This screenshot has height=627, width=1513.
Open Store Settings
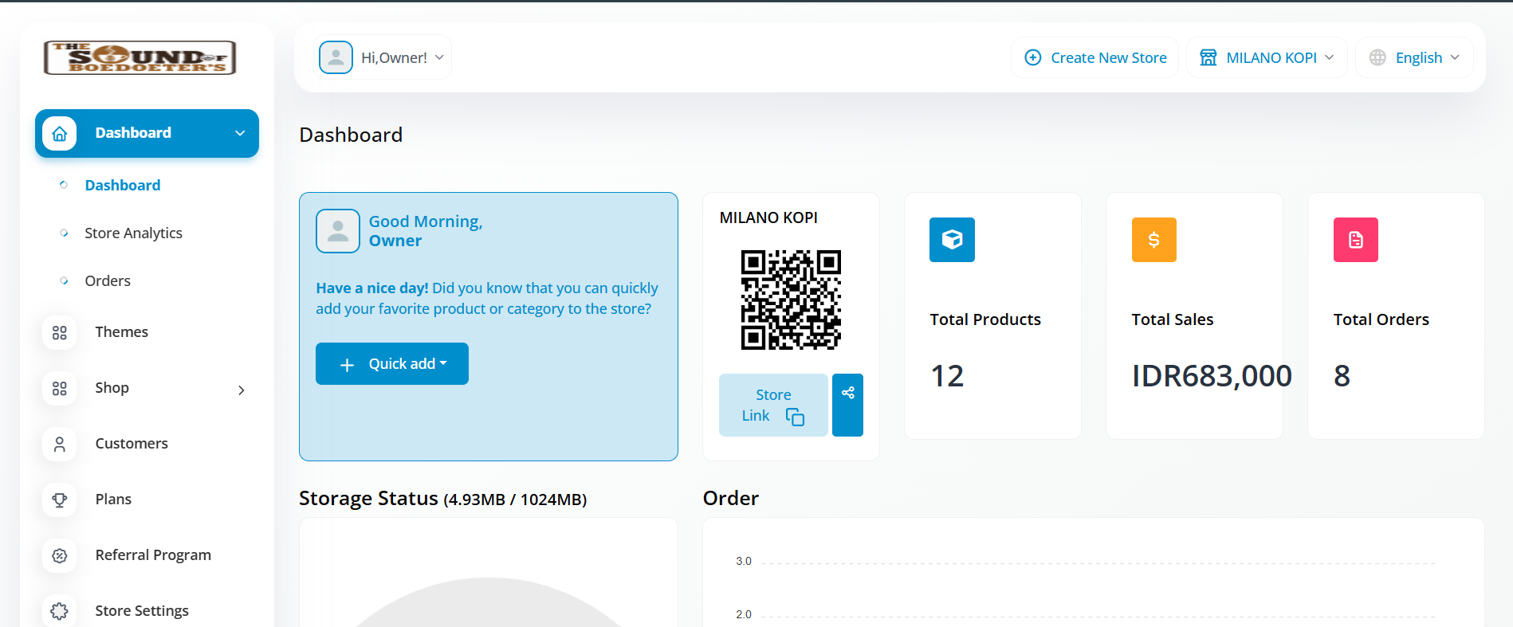click(142, 611)
